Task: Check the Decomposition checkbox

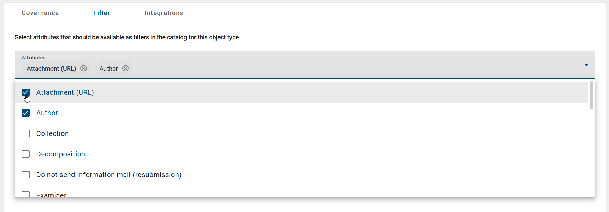Action: click(x=25, y=154)
